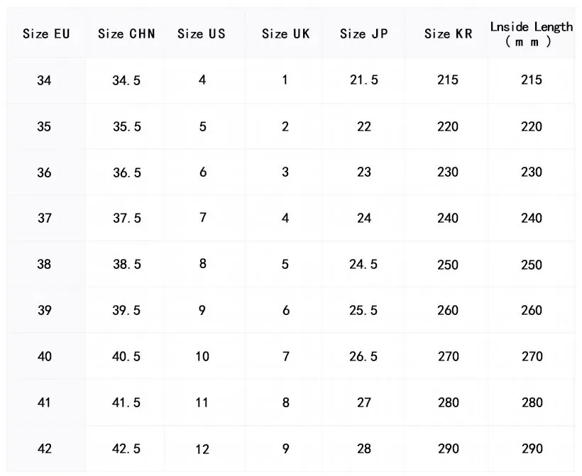Select JP size 21.5 cell
The height and width of the screenshot is (476, 582).
pyautogui.click(x=363, y=80)
